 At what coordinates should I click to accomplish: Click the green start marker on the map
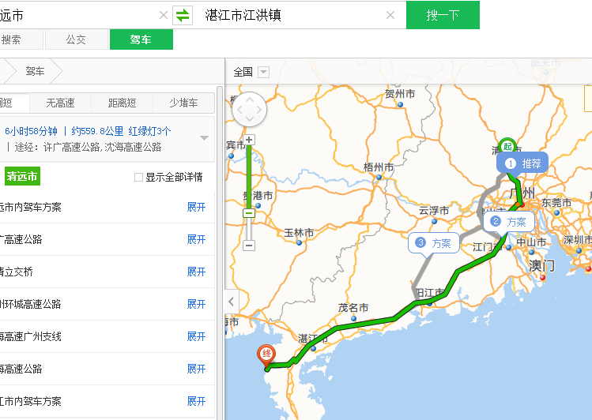[507, 145]
